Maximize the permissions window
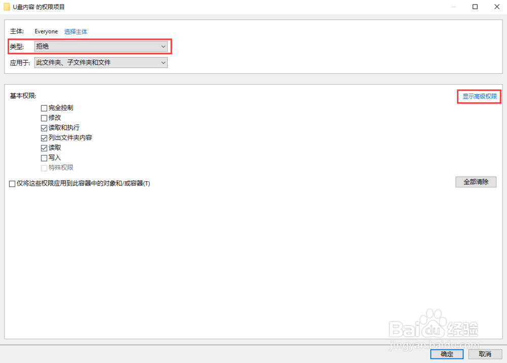507x363 pixels. click(475, 7)
